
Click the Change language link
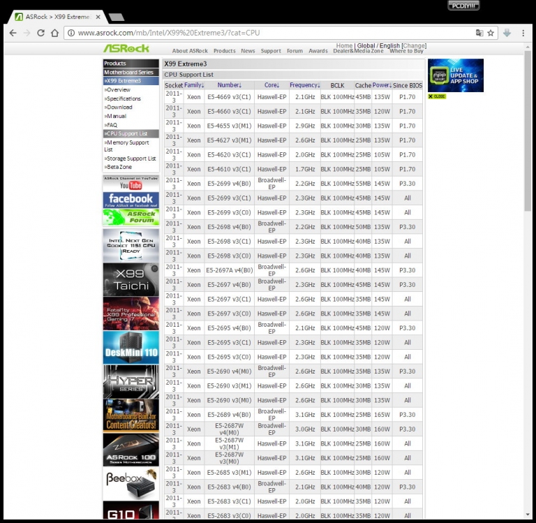pyautogui.click(x=414, y=45)
